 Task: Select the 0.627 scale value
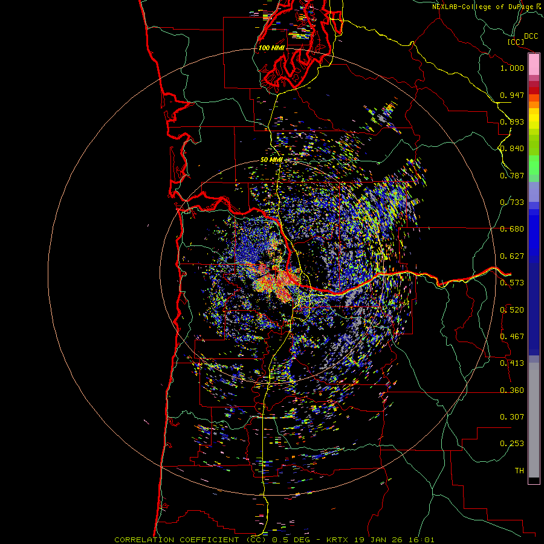click(x=512, y=256)
